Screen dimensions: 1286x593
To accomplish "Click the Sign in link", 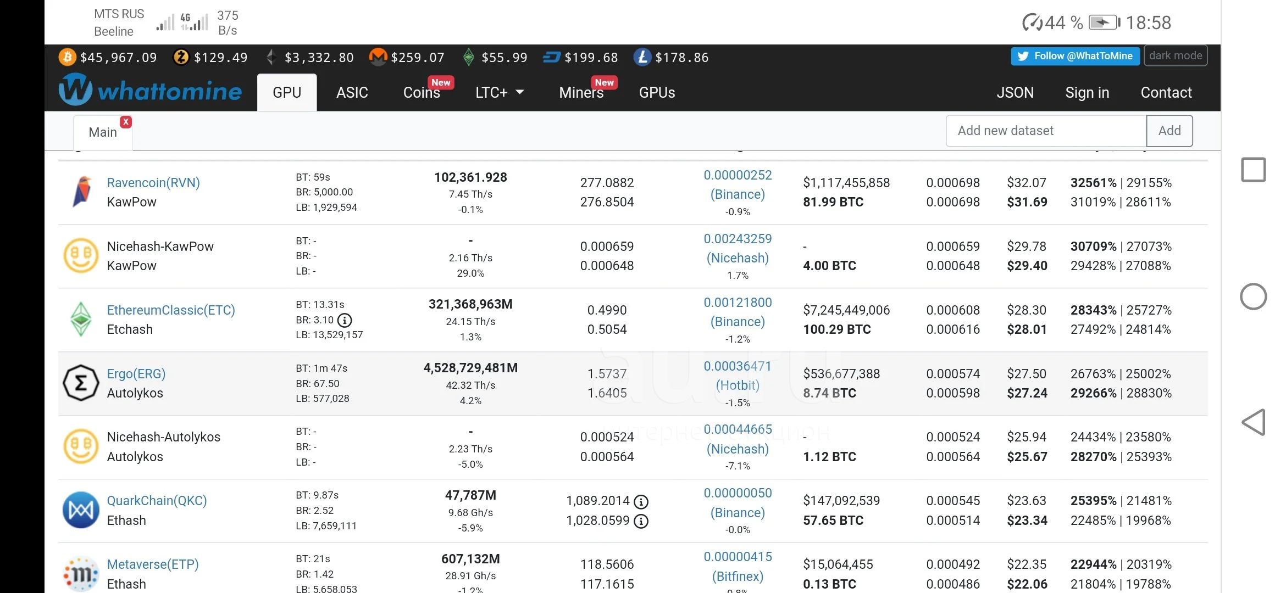I will (1087, 92).
